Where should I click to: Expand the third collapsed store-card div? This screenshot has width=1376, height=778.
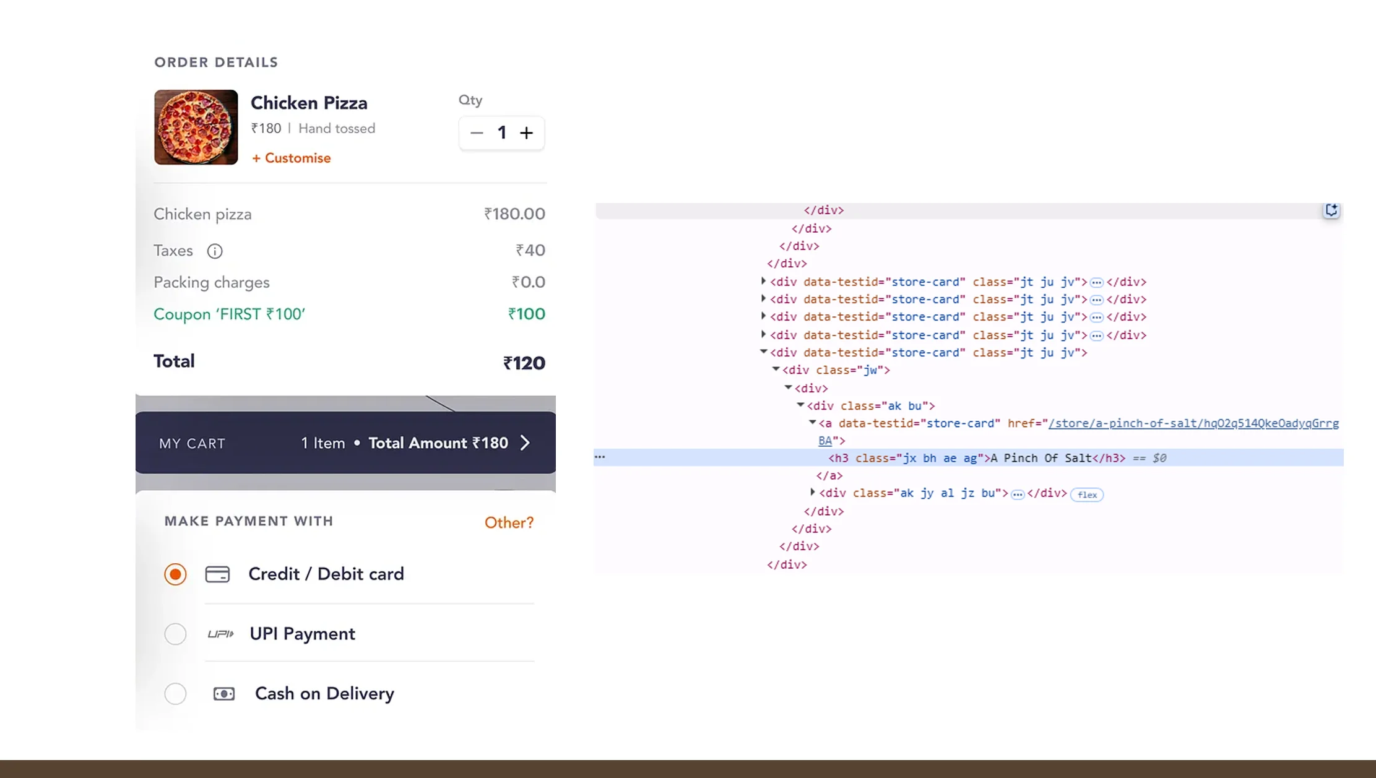(763, 316)
